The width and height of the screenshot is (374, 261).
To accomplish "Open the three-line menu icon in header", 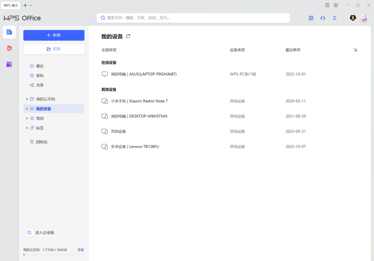I will click(x=335, y=18).
